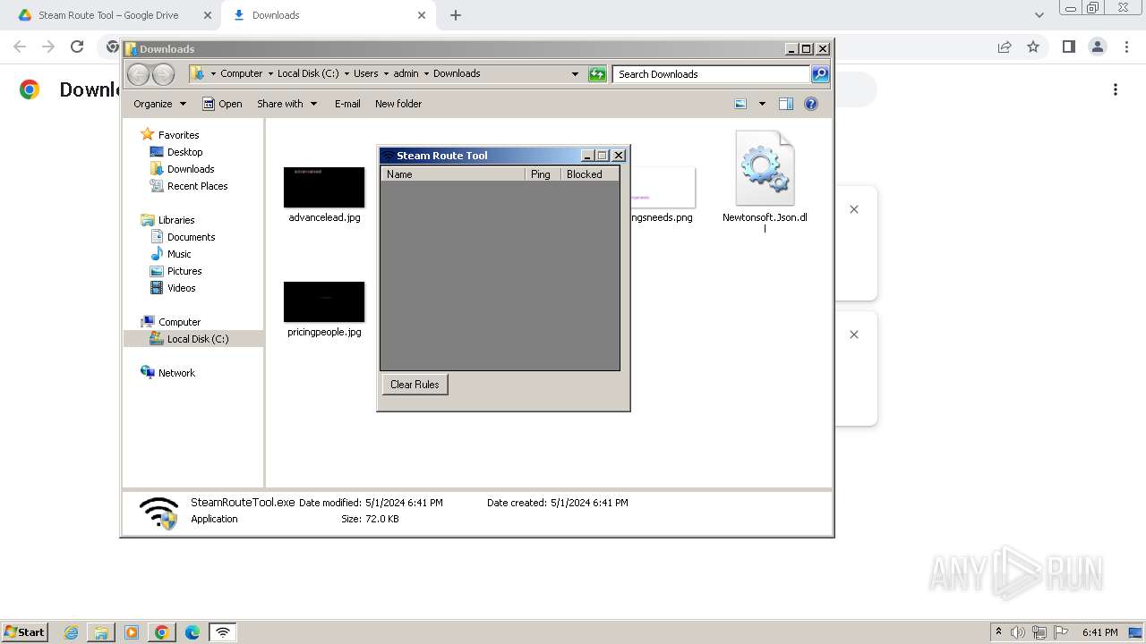Click Users in address breadcrumb
This screenshot has height=644, width=1146.
coord(365,74)
